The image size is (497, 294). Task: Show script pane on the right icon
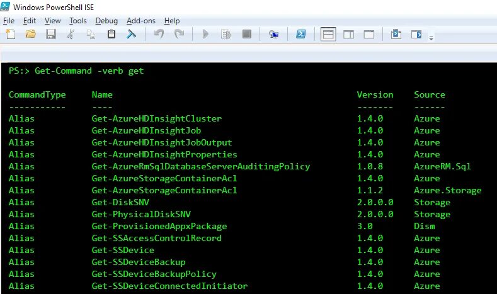click(349, 34)
